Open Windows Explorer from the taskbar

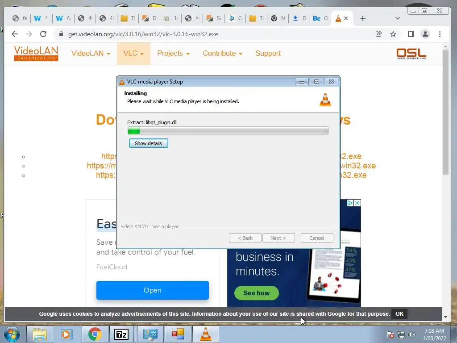40,334
